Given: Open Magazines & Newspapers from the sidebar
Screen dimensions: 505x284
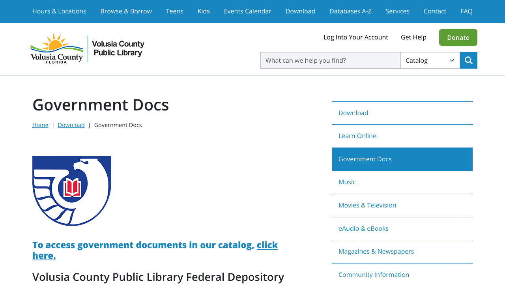Looking at the screenshot, I should point(376,251).
